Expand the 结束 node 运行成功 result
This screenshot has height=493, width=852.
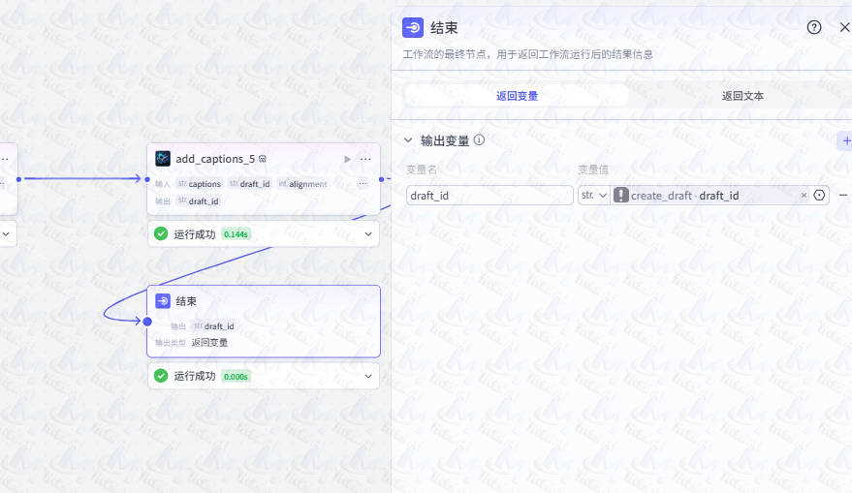pyautogui.click(x=368, y=376)
